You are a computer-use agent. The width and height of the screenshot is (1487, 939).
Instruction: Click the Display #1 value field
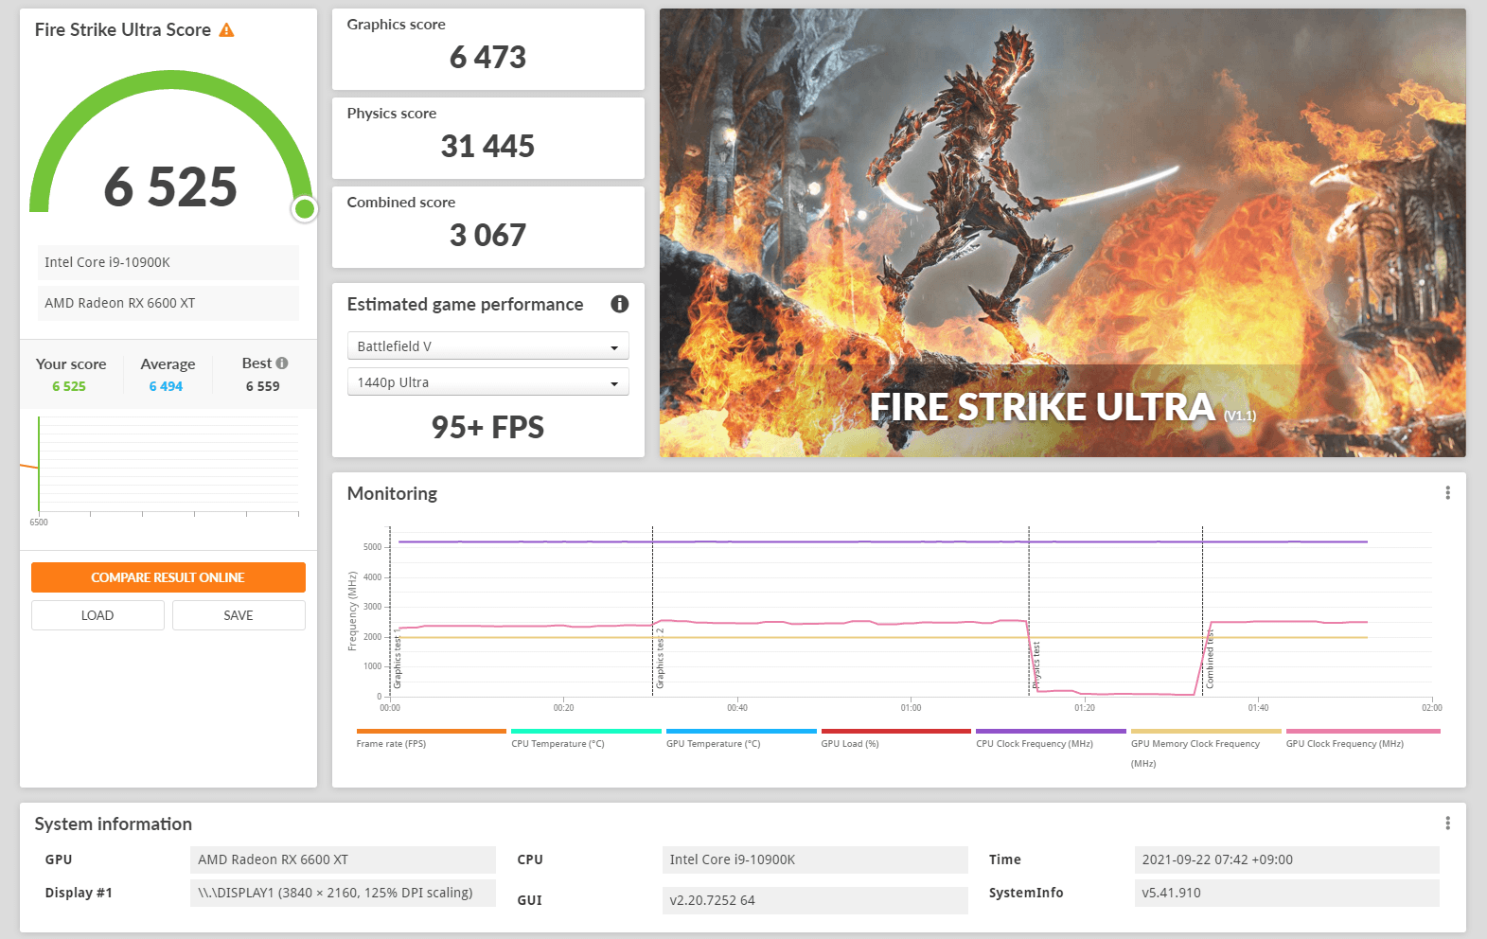(x=343, y=893)
